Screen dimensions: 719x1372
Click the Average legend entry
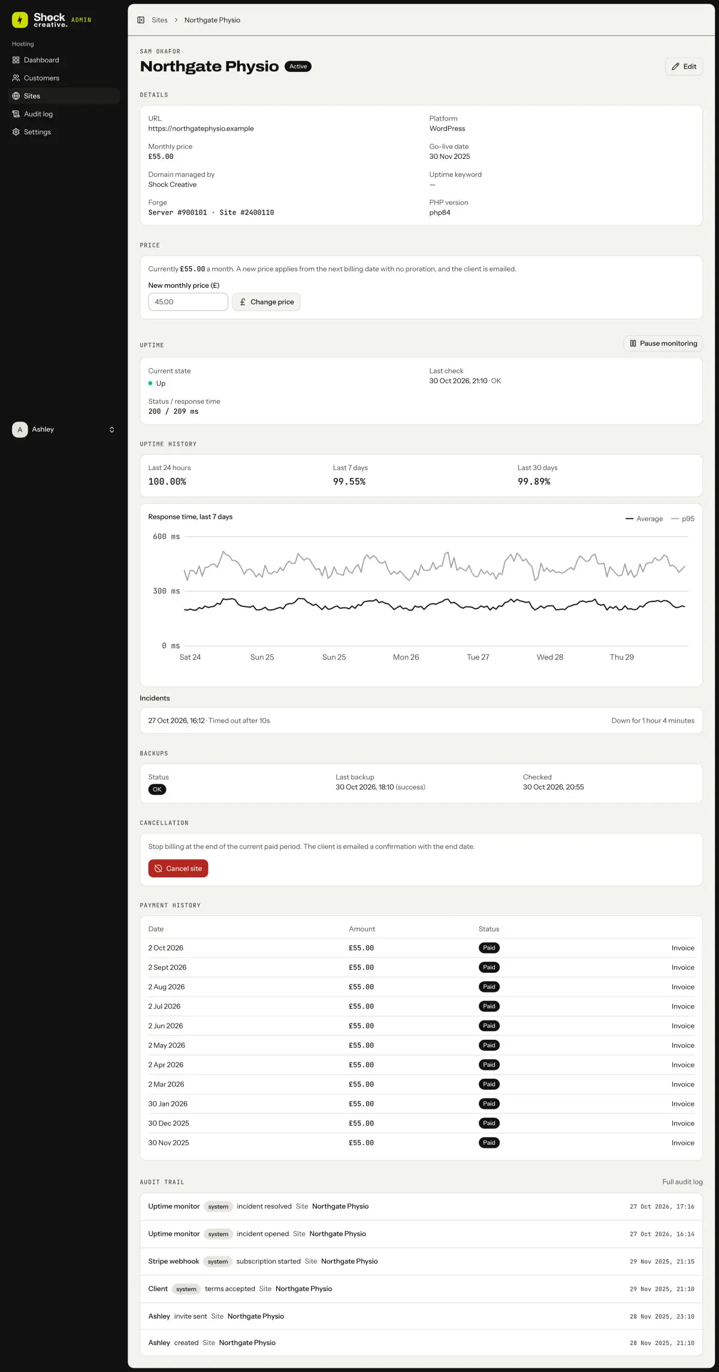[x=644, y=519]
